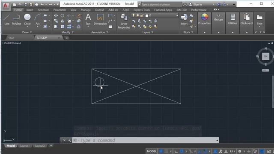This screenshot has height=154, width=274.
Task: Open the Express Tools ribbon tab
Action: (x=142, y=10)
